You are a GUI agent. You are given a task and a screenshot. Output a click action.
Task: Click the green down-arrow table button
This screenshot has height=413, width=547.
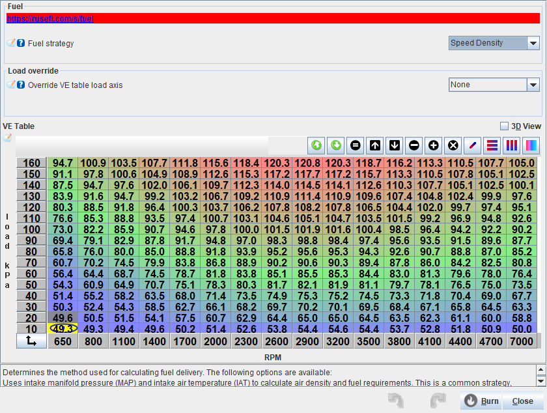[x=336, y=145]
